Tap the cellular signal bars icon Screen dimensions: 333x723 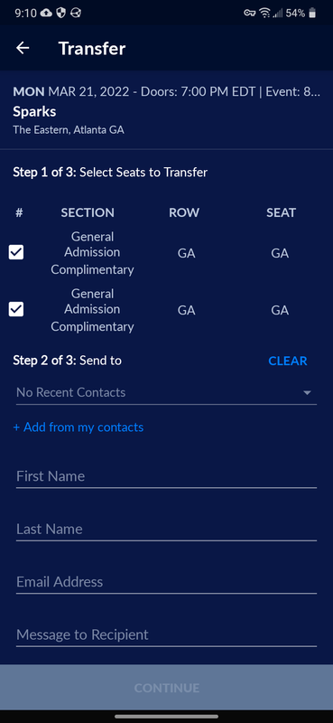277,13
